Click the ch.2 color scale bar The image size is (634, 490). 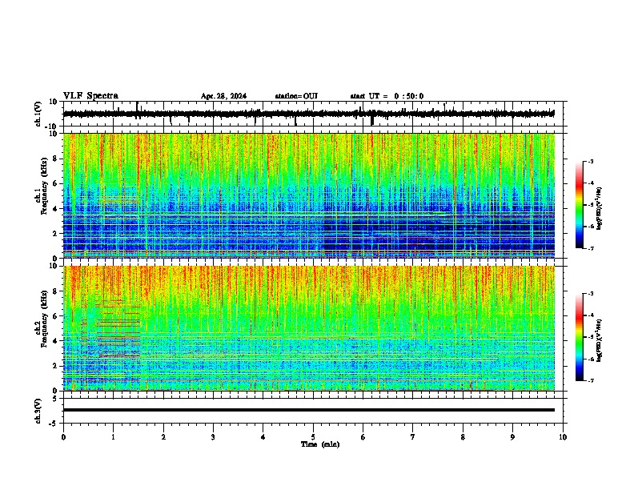click(580, 337)
